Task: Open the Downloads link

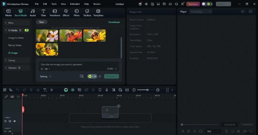Action: click(114, 22)
